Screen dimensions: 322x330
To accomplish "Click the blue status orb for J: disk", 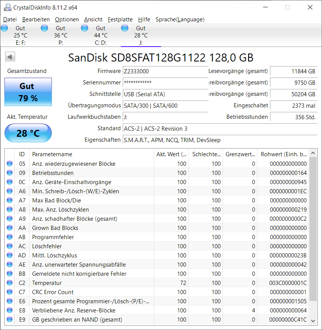I will [125, 28].
